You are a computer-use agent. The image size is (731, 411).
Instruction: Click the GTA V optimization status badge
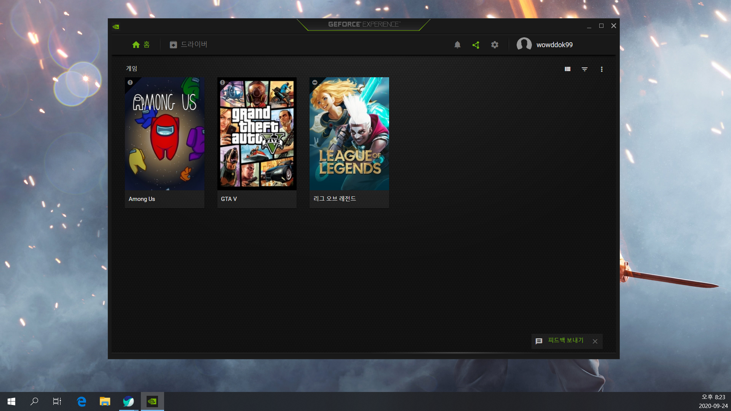pos(222,82)
